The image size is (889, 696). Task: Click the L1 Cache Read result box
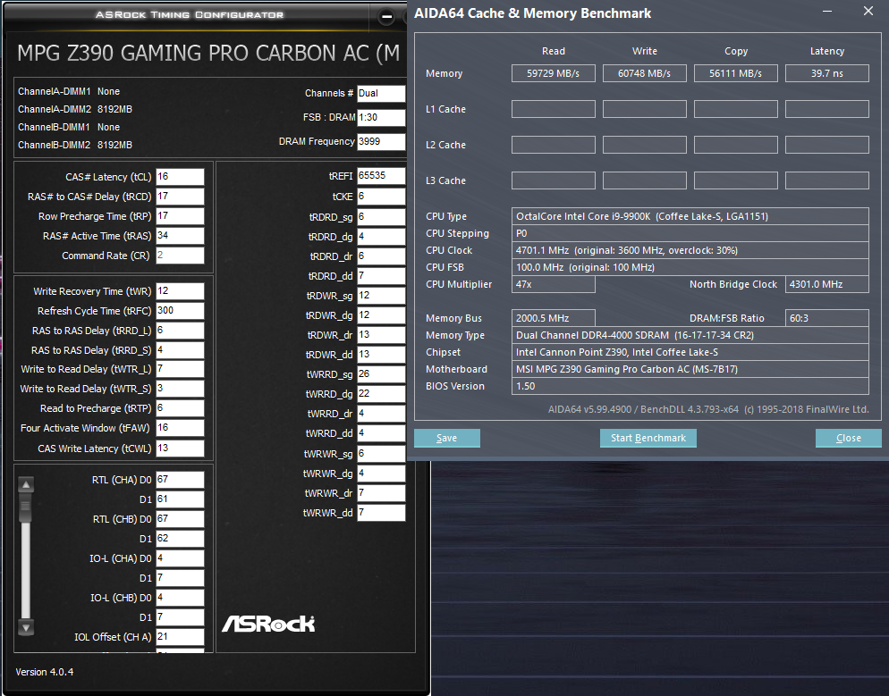(554, 109)
